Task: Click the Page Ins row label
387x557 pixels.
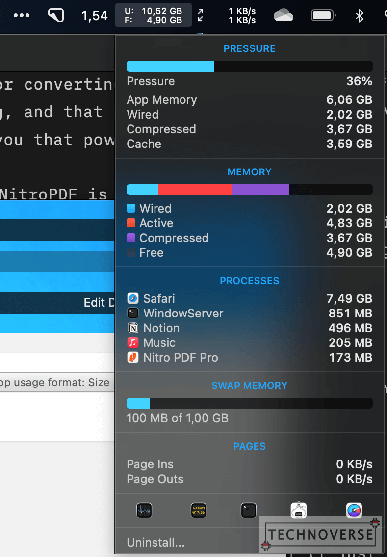Action: tap(150, 464)
